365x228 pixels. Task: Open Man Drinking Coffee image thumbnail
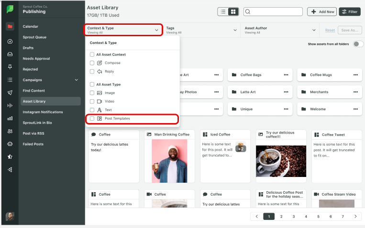[x=169, y=161]
